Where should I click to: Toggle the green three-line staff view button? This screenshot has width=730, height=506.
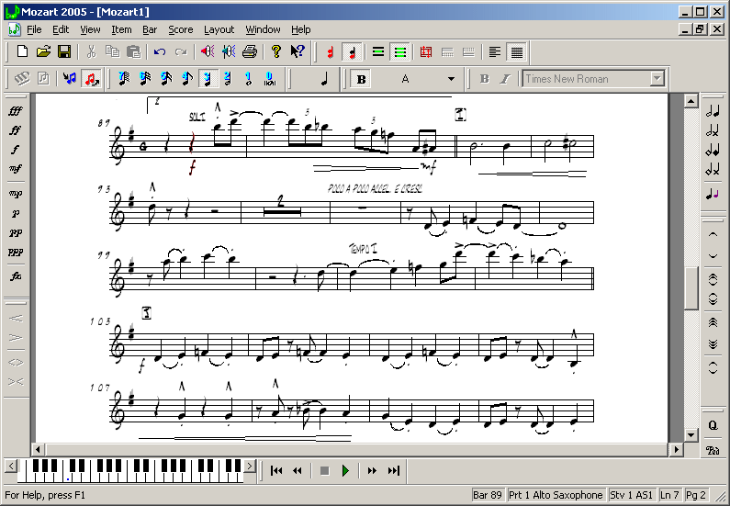pos(400,51)
